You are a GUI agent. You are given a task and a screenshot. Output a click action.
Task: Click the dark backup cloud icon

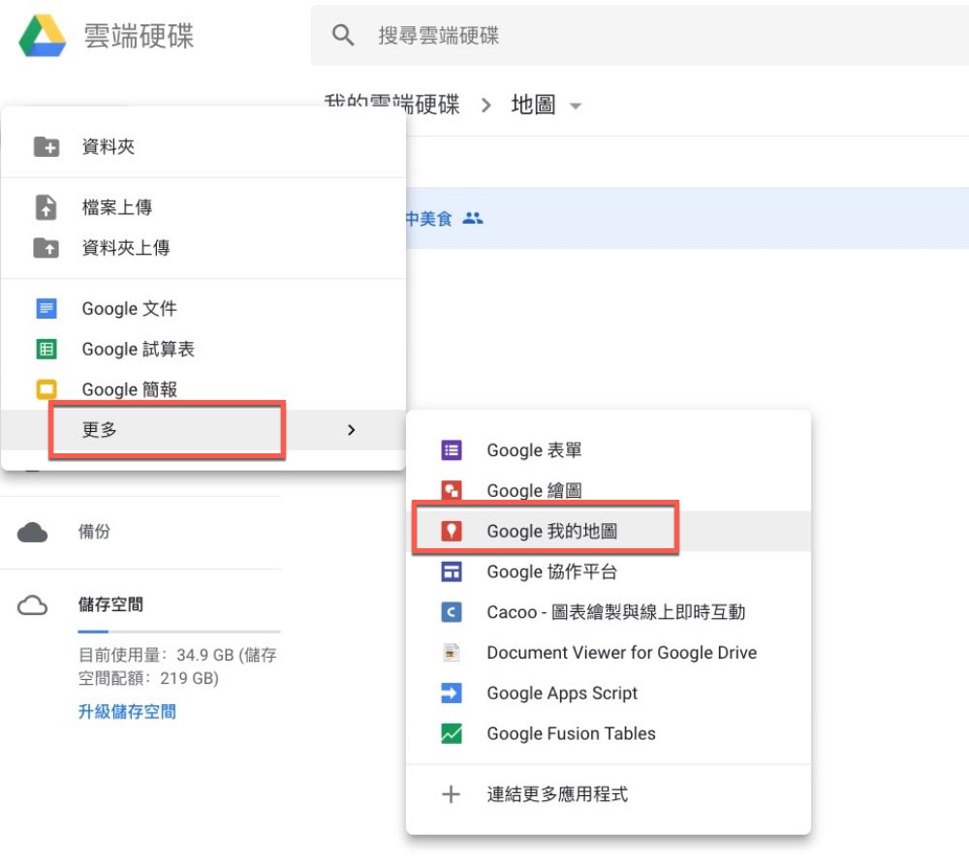click(x=32, y=532)
